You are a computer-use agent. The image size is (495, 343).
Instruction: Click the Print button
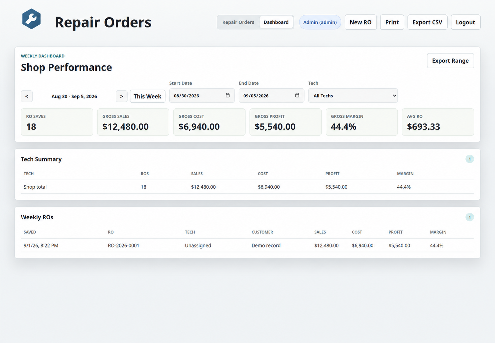(392, 22)
